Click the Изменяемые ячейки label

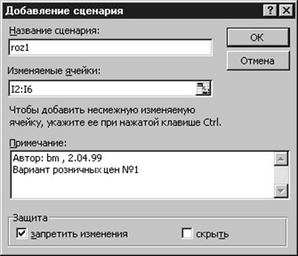click(x=54, y=71)
